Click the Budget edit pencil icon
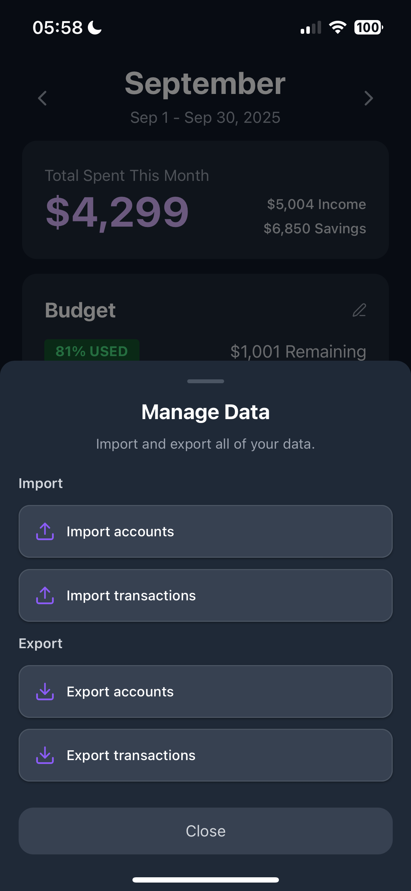 click(359, 310)
